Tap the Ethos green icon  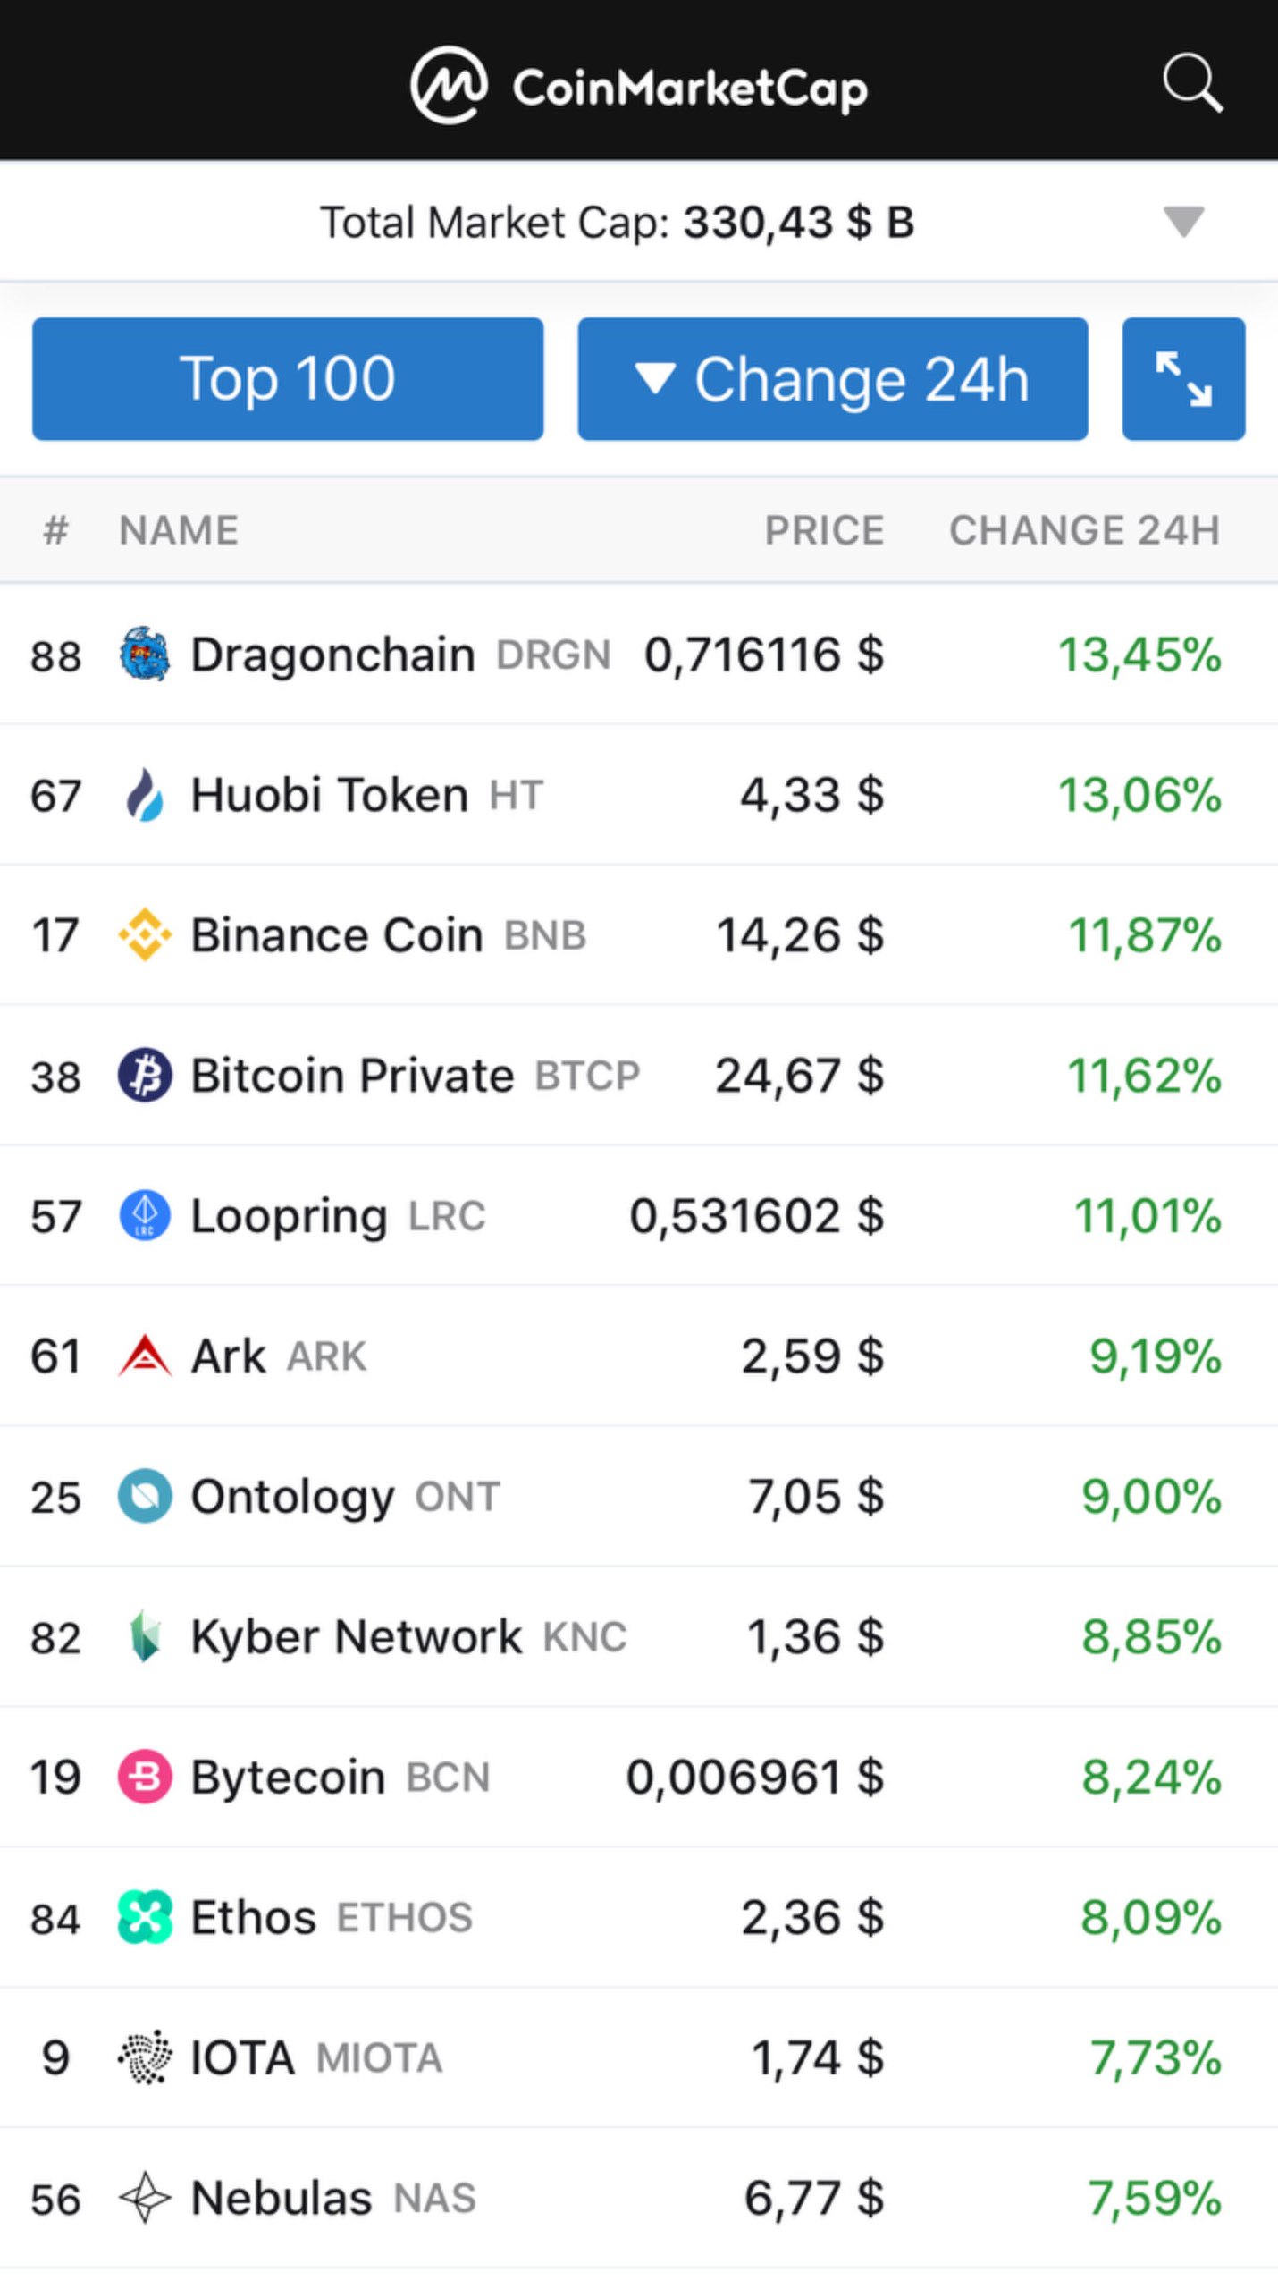coord(145,1917)
